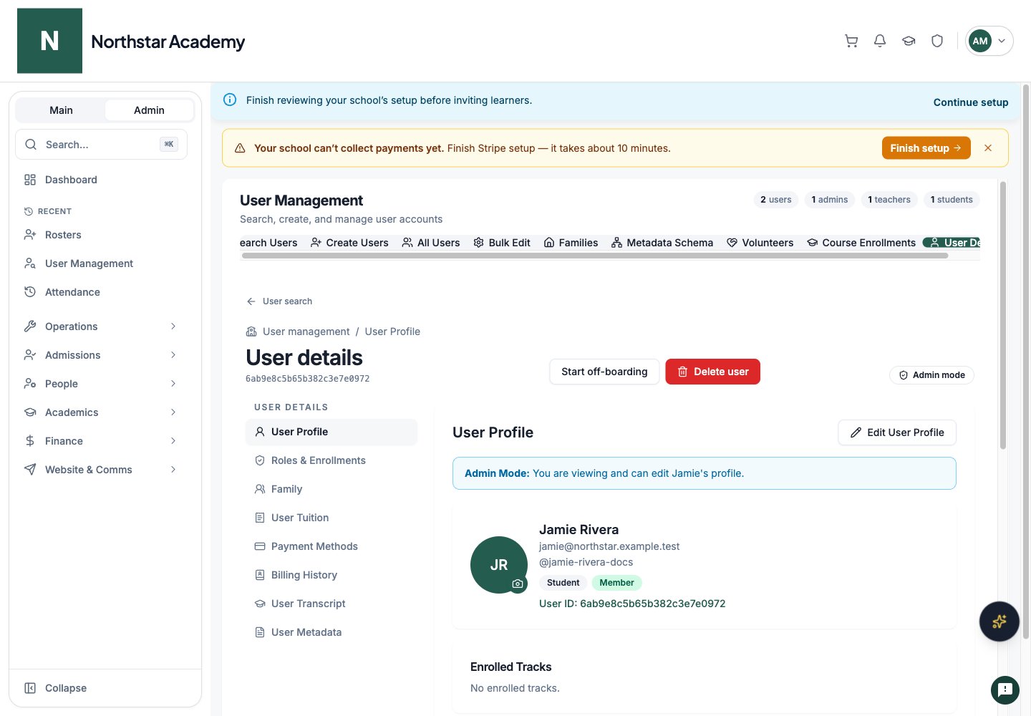The width and height of the screenshot is (1031, 716).
Task: Open Payment Methods section
Action: pyautogui.click(x=331, y=546)
